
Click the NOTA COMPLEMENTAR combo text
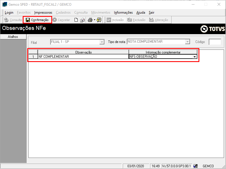145,42
